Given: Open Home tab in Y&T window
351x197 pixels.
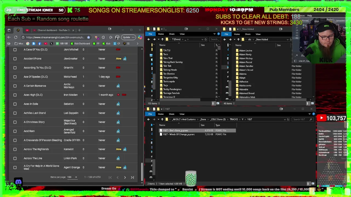Looking at the screenshot, I should click(x=161, y=114).
